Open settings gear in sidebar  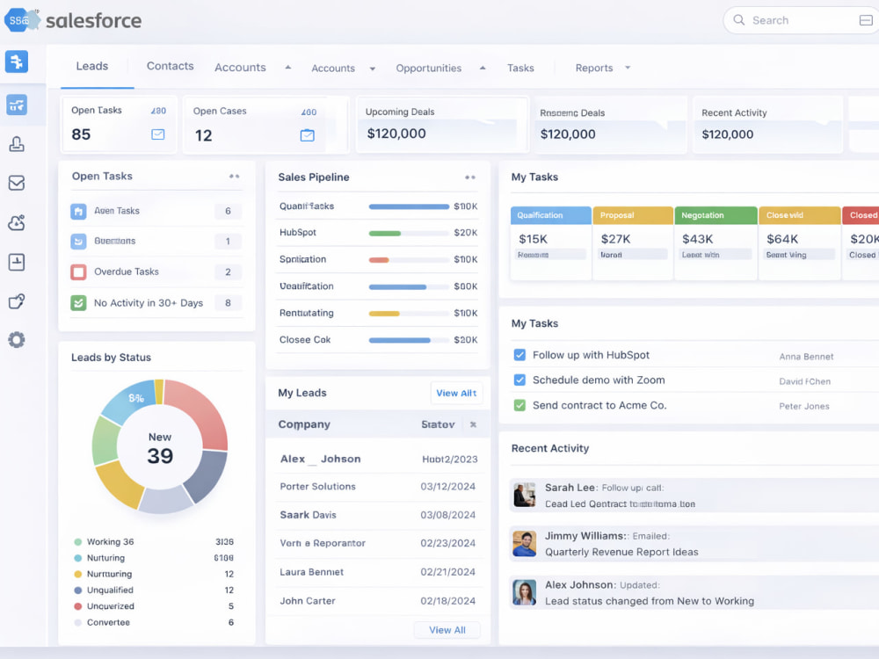tap(17, 339)
